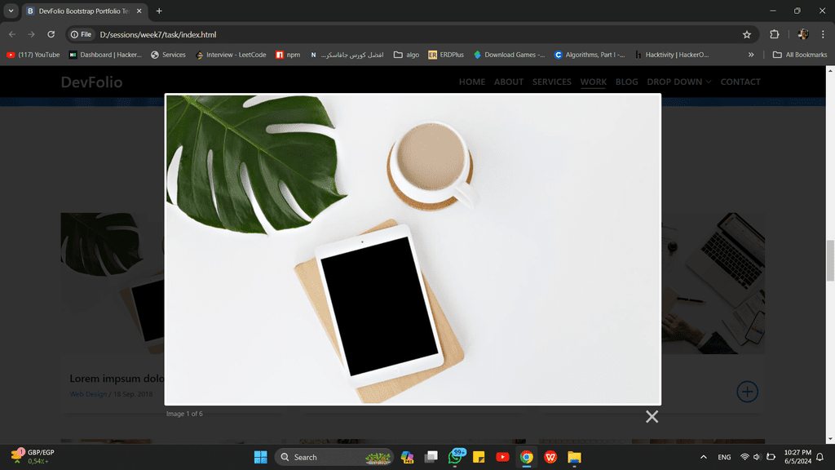Go to ABOUT in the navbar
The height and width of the screenshot is (470, 835).
point(509,82)
